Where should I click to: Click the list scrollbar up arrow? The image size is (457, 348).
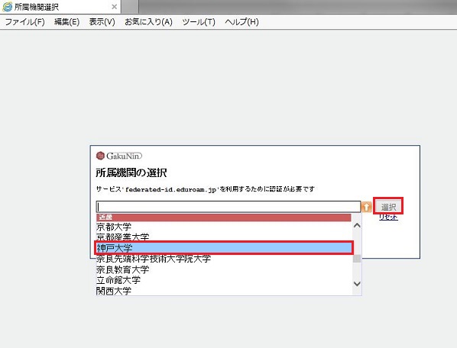357,225
